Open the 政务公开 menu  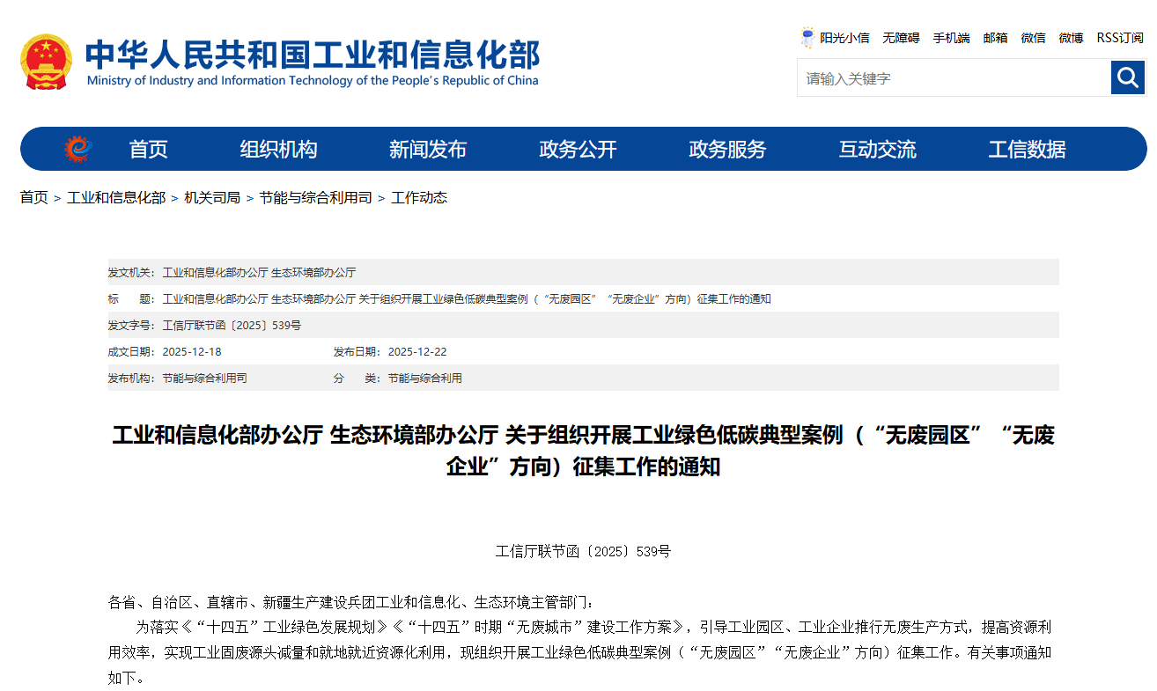click(x=578, y=150)
